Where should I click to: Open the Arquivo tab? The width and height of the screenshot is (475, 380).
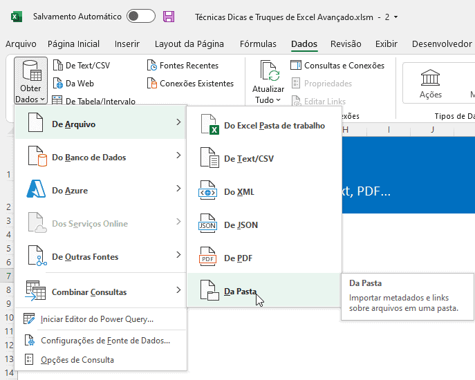coord(21,44)
